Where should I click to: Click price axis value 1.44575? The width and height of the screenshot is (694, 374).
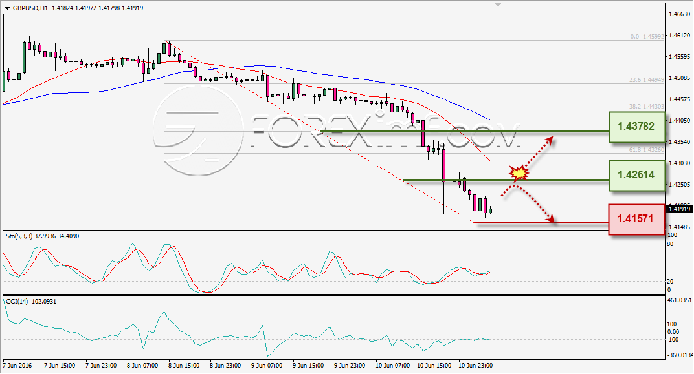click(x=679, y=99)
